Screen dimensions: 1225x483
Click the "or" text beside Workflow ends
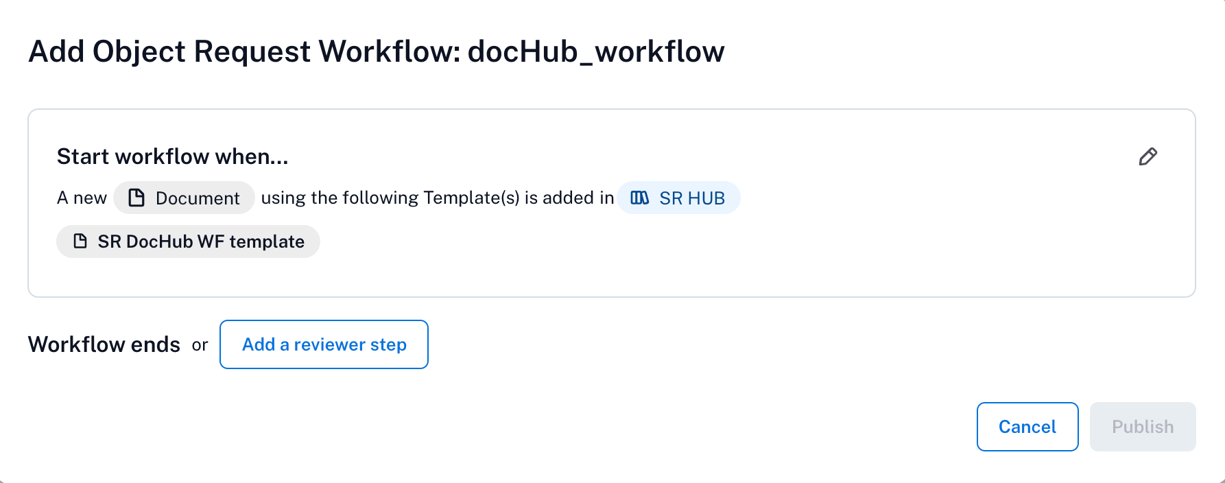200,345
